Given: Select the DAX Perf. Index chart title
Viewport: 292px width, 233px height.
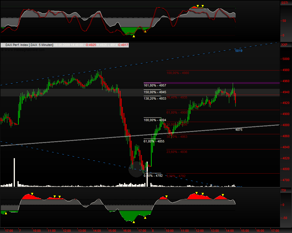Looking at the screenshot, I should click(x=27, y=45).
